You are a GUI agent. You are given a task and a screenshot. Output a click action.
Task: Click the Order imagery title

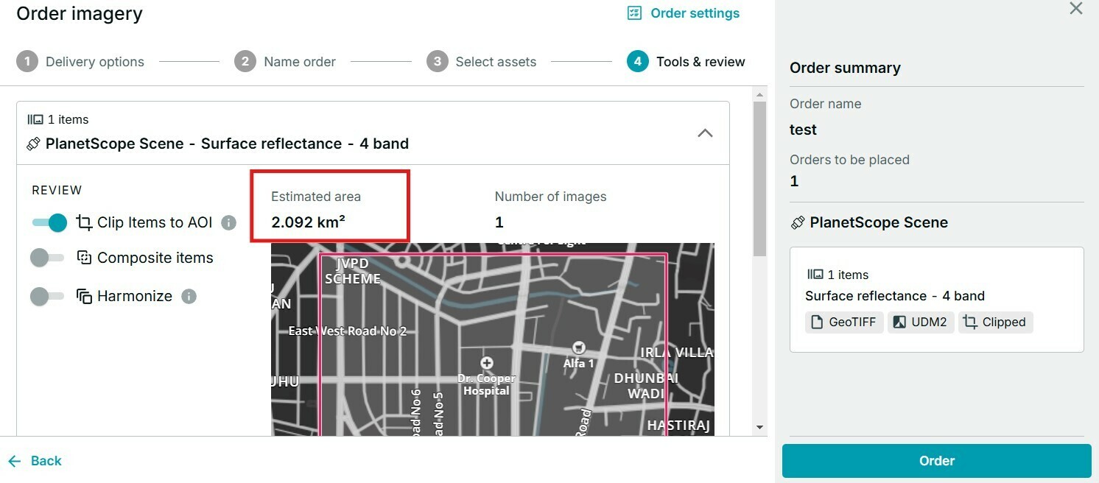[80, 13]
